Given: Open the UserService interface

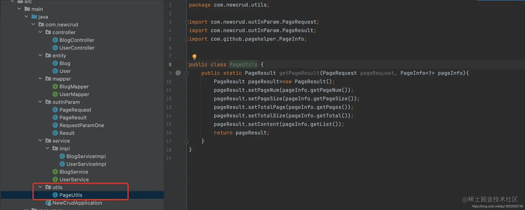Looking at the screenshot, I should tap(74, 180).
